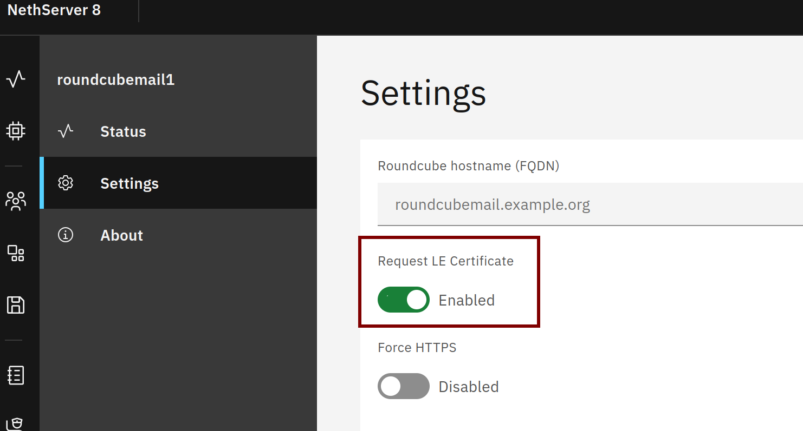The width and height of the screenshot is (803, 431).
Task: Disable the Request LE Certificate toggle
Action: pos(404,300)
